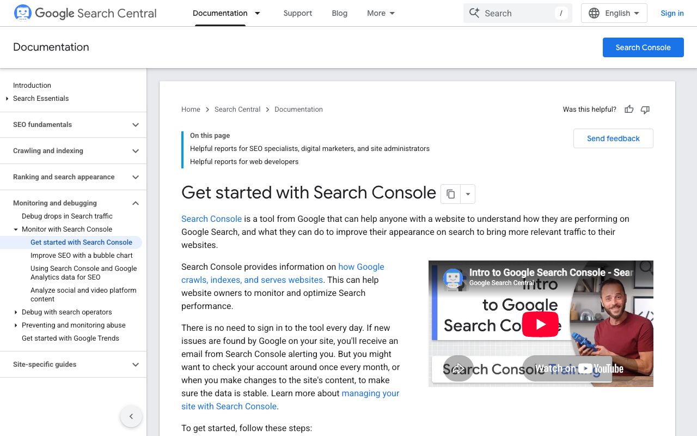
Task: Click the Intro to Google Search Console video title
Action: (551, 272)
